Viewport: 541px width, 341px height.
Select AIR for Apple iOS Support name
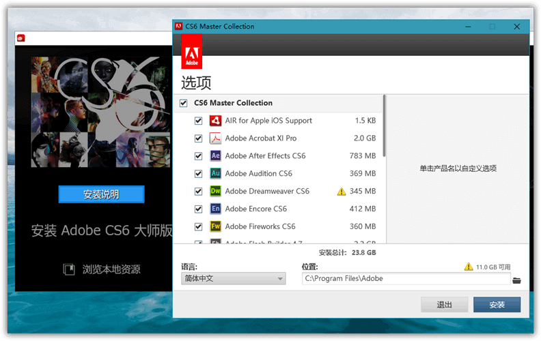[x=268, y=121]
